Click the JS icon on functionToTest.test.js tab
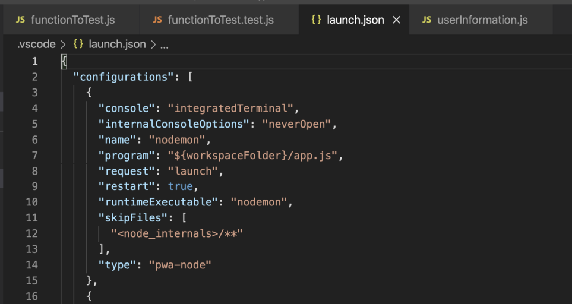The image size is (572, 304). click(157, 20)
